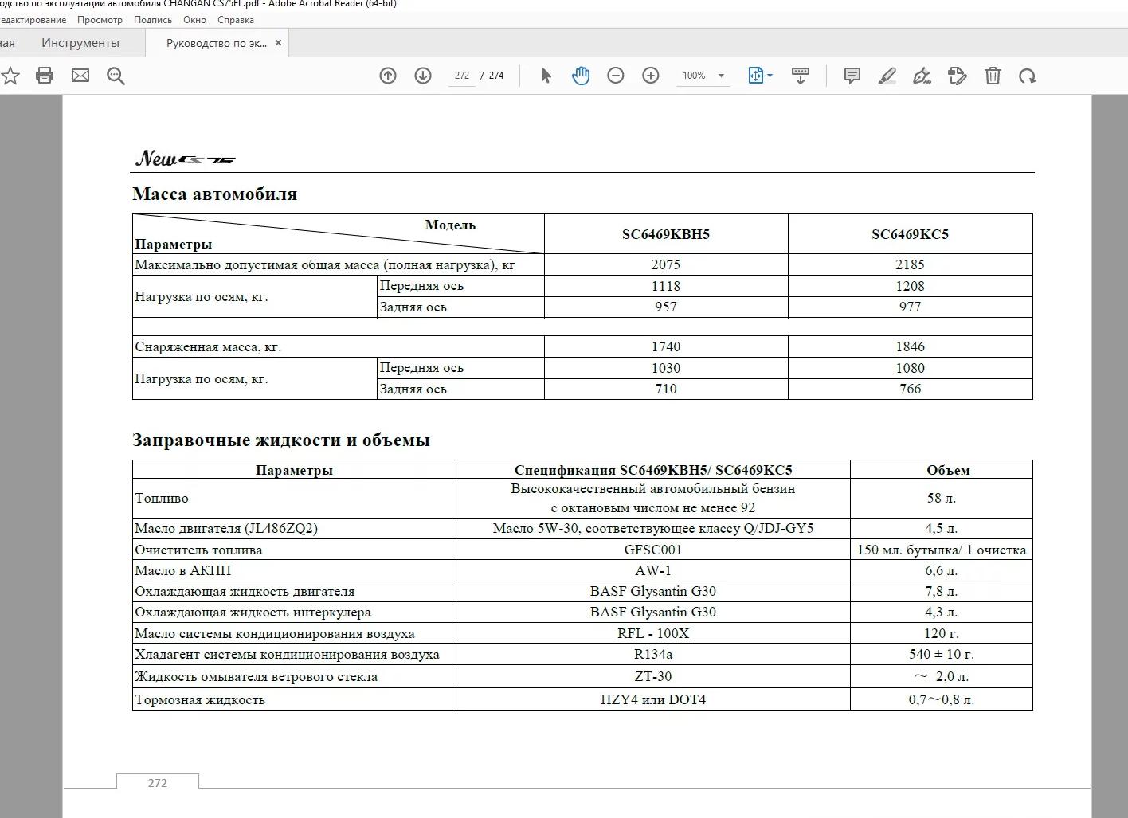Click the RFL - 100X specification cell
The width and height of the screenshot is (1128, 818).
(x=653, y=633)
